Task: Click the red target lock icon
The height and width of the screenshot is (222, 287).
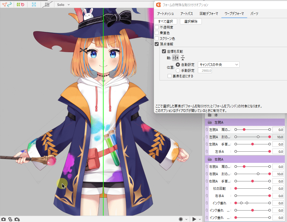Action: click(22, 4)
